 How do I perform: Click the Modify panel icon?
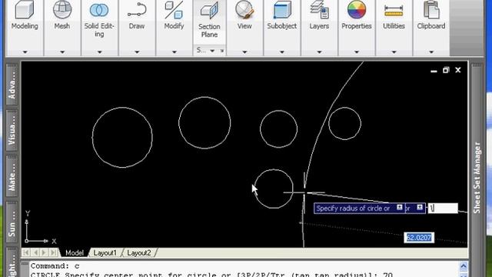click(174, 10)
